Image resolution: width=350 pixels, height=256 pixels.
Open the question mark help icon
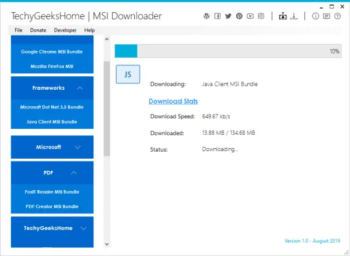point(338,16)
